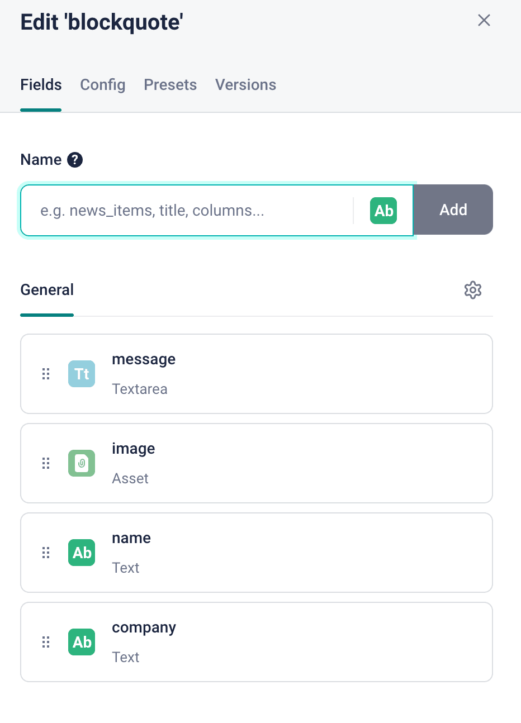Screen dimensions: 521x723
Task: Click the image field Asset icon
Action: (x=82, y=463)
